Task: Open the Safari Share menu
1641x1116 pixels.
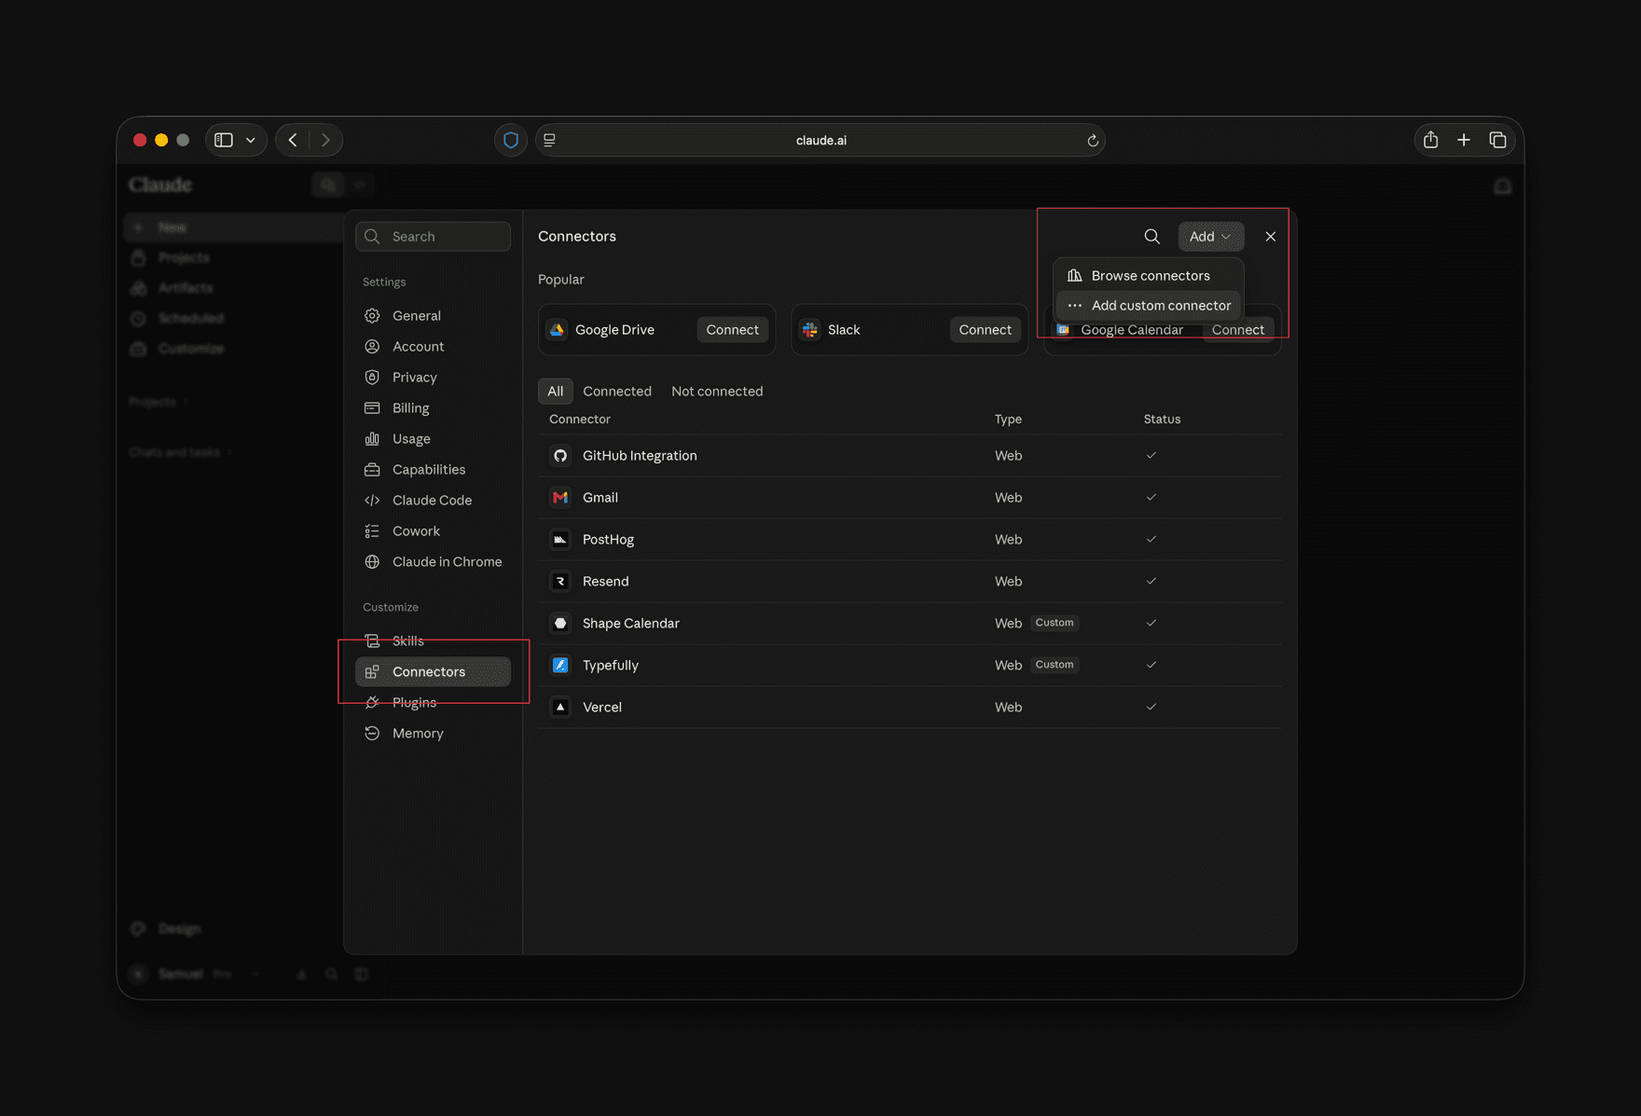Action: click(1430, 140)
